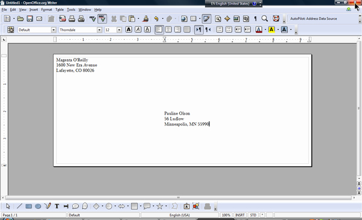Open page preview icon

click(81, 19)
